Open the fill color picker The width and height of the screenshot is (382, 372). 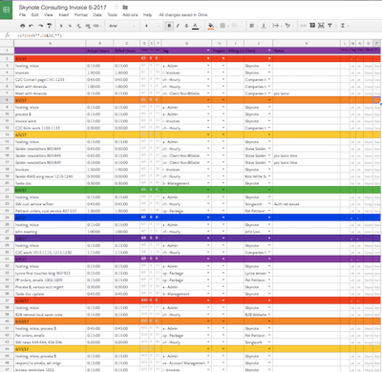point(211,26)
